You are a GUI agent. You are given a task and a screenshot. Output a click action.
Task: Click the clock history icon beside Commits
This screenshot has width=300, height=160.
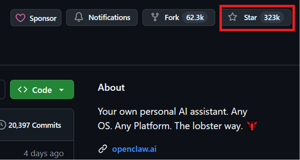[x=3, y=125]
